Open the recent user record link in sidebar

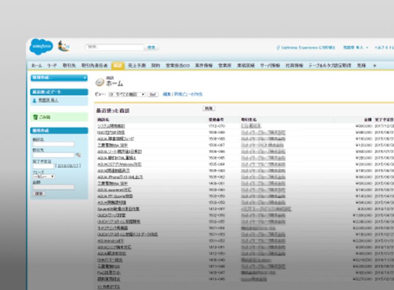(x=48, y=100)
